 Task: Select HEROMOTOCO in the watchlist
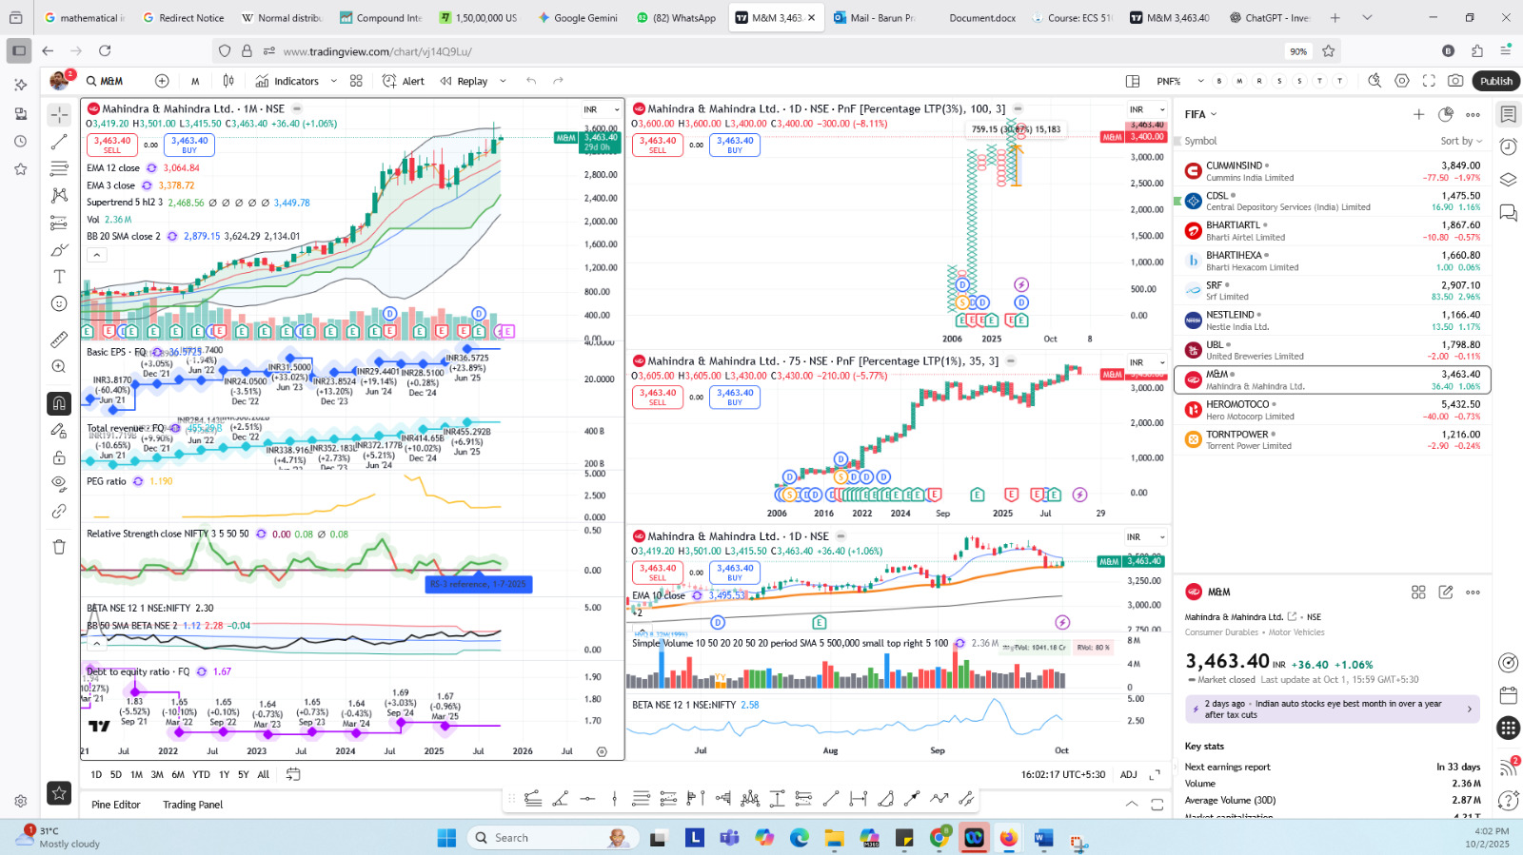[x=1333, y=410]
